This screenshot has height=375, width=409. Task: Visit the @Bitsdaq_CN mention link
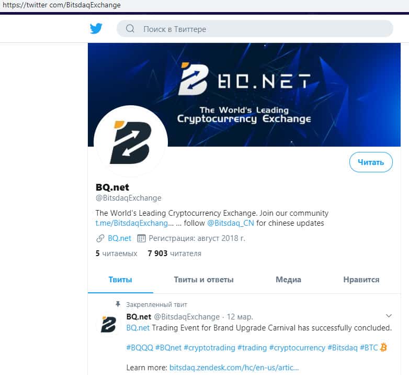tap(231, 223)
